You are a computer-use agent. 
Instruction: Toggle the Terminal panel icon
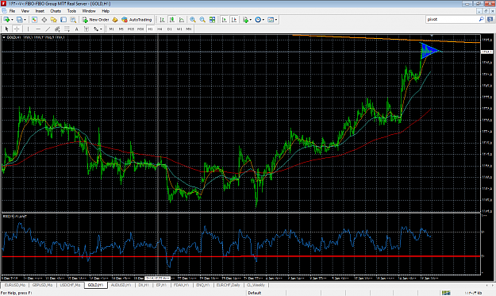pyautogui.click(x=63, y=20)
